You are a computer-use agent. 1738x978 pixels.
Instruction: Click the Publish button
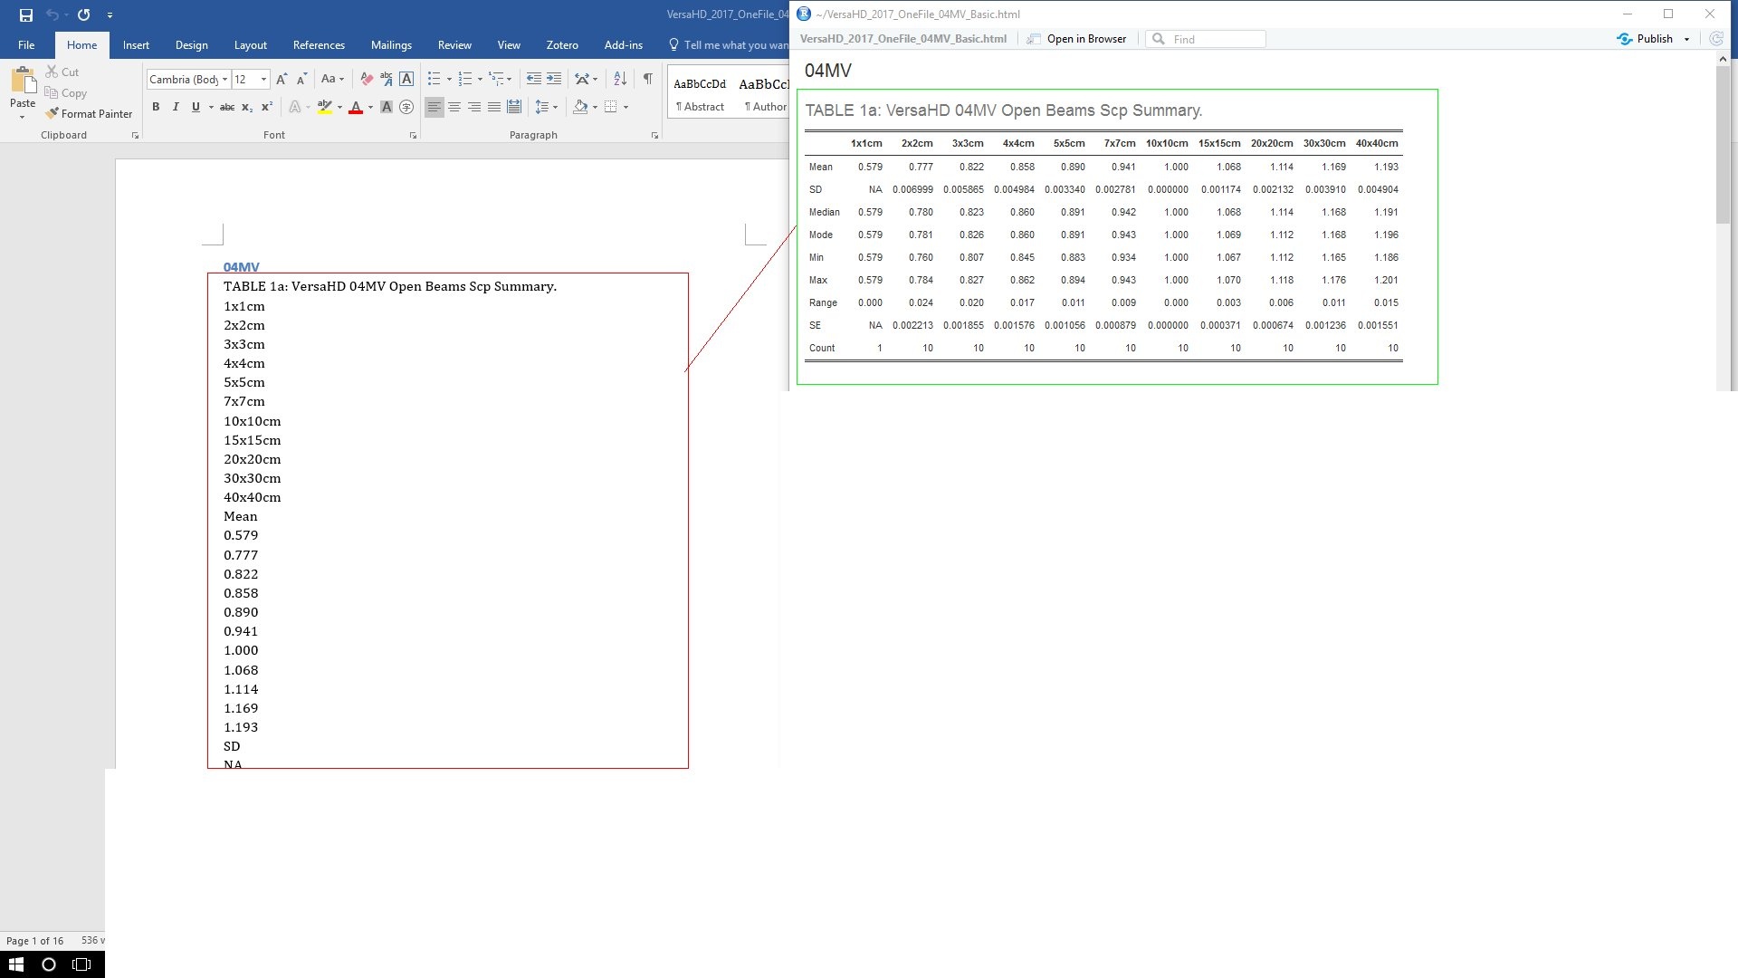pyautogui.click(x=1646, y=39)
